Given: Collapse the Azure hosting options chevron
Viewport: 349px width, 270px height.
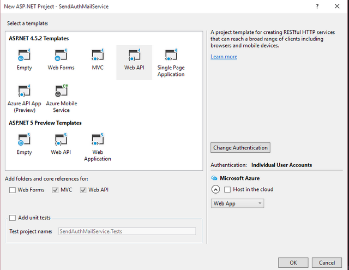Looking at the screenshot, I should [215, 189].
